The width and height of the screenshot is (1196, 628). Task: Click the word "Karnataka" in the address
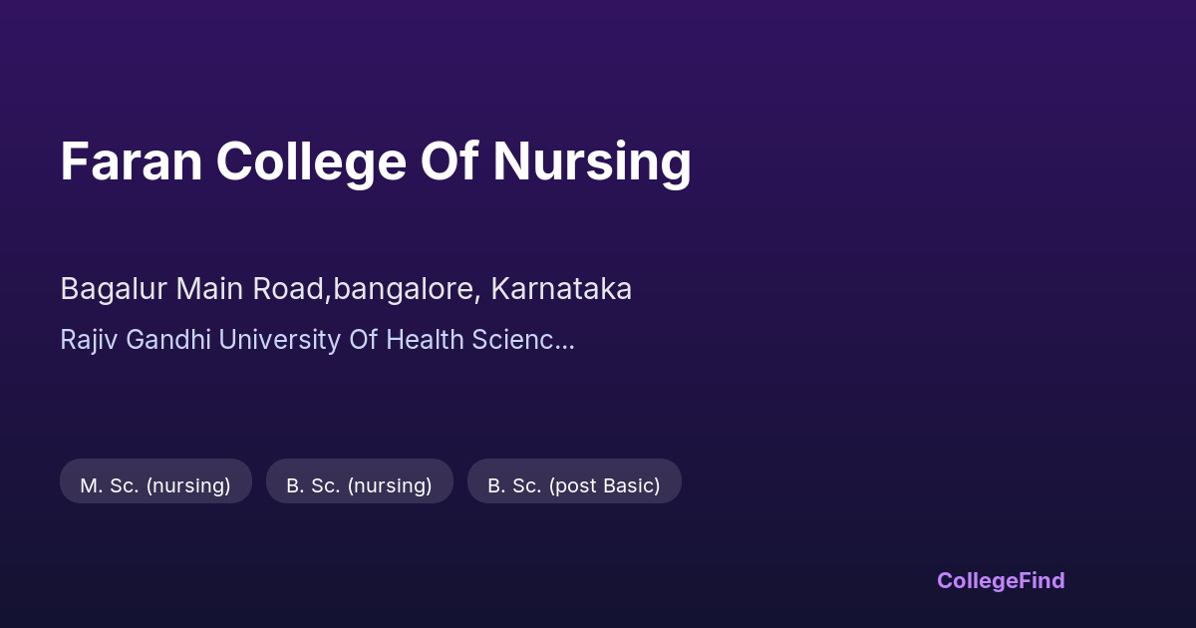pyautogui.click(x=561, y=289)
